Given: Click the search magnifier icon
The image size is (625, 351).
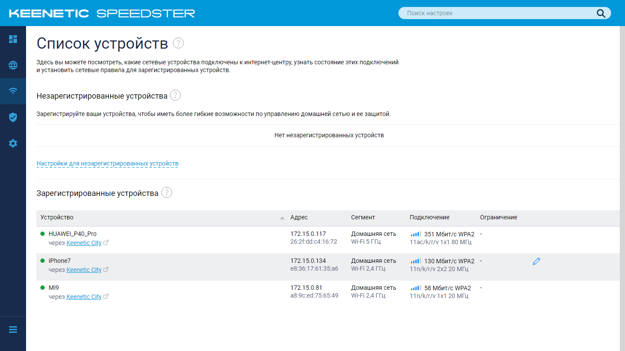Looking at the screenshot, I should pos(601,13).
